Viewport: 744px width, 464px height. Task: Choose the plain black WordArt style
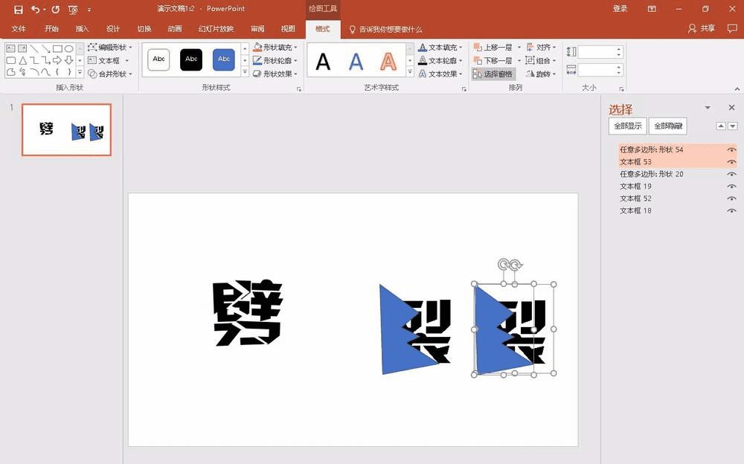click(x=323, y=61)
